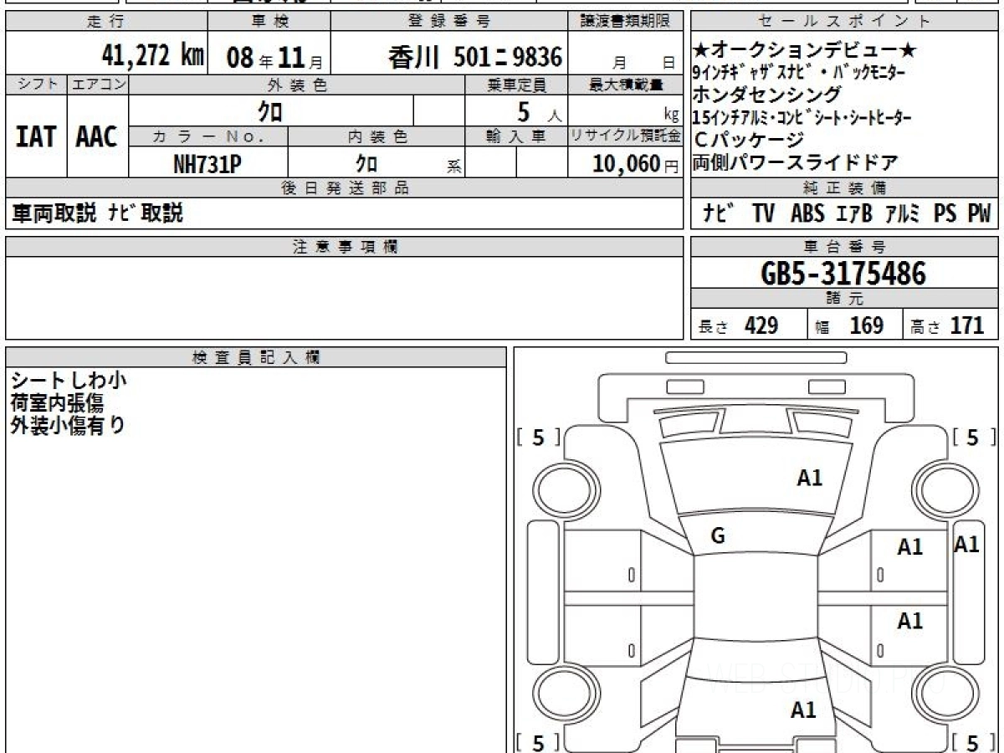Click the シフト header cell
Image resolution: width=1004 pixels, height=753 pixels.
pyautogui.click(x=36, y=85)
